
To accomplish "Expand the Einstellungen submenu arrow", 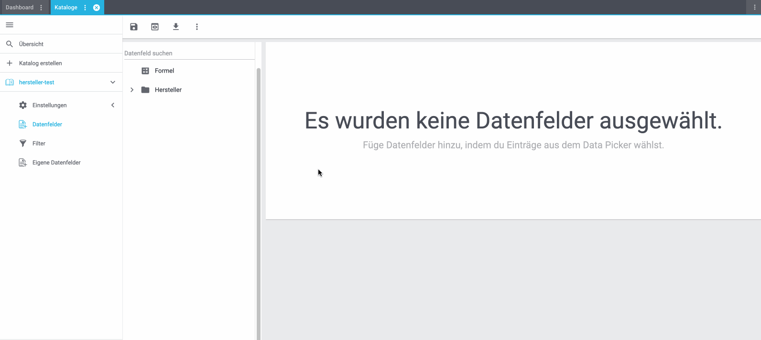I will click(x=113, y=105).
